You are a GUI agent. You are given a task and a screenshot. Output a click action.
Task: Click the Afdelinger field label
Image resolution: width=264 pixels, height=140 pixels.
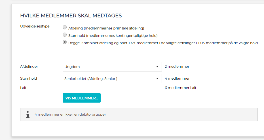coord(29,67)
